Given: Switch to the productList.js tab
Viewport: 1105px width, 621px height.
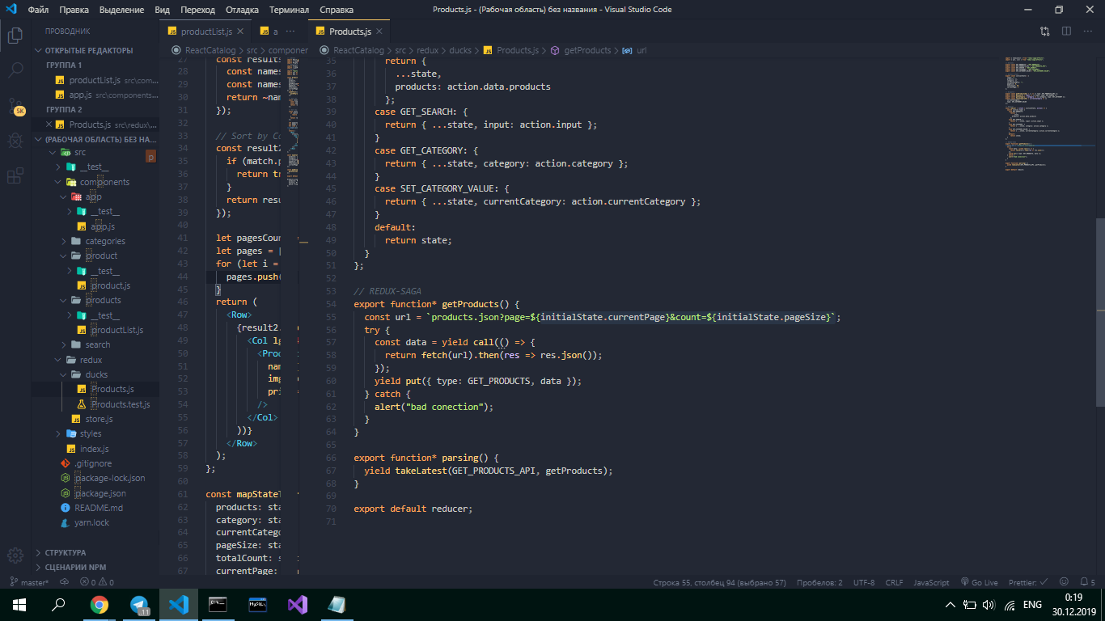Looking at the screenshot, I should click(205, 32).
